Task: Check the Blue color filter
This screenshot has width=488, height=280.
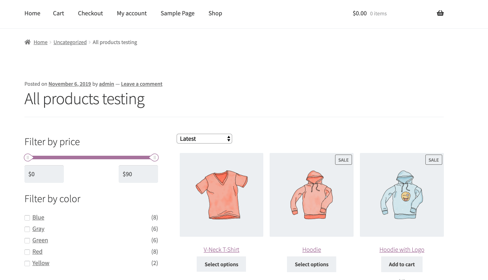Action: pyautogui.click(x=27, y=217)
